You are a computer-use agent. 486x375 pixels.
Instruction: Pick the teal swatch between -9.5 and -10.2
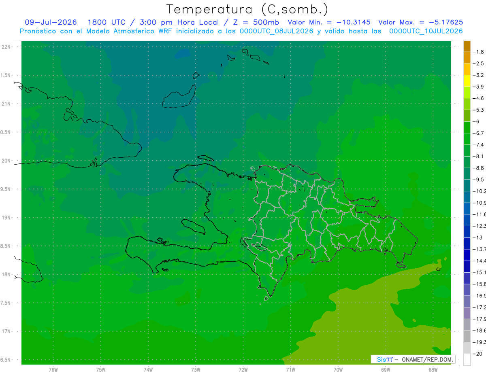pos(467,185)
